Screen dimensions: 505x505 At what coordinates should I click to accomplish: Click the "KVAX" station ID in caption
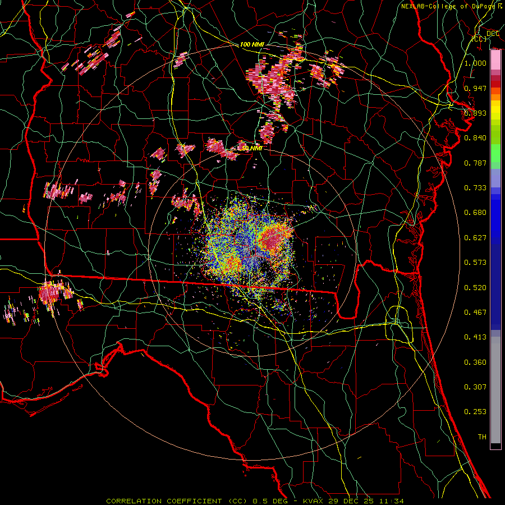click(x=314, y=501)
